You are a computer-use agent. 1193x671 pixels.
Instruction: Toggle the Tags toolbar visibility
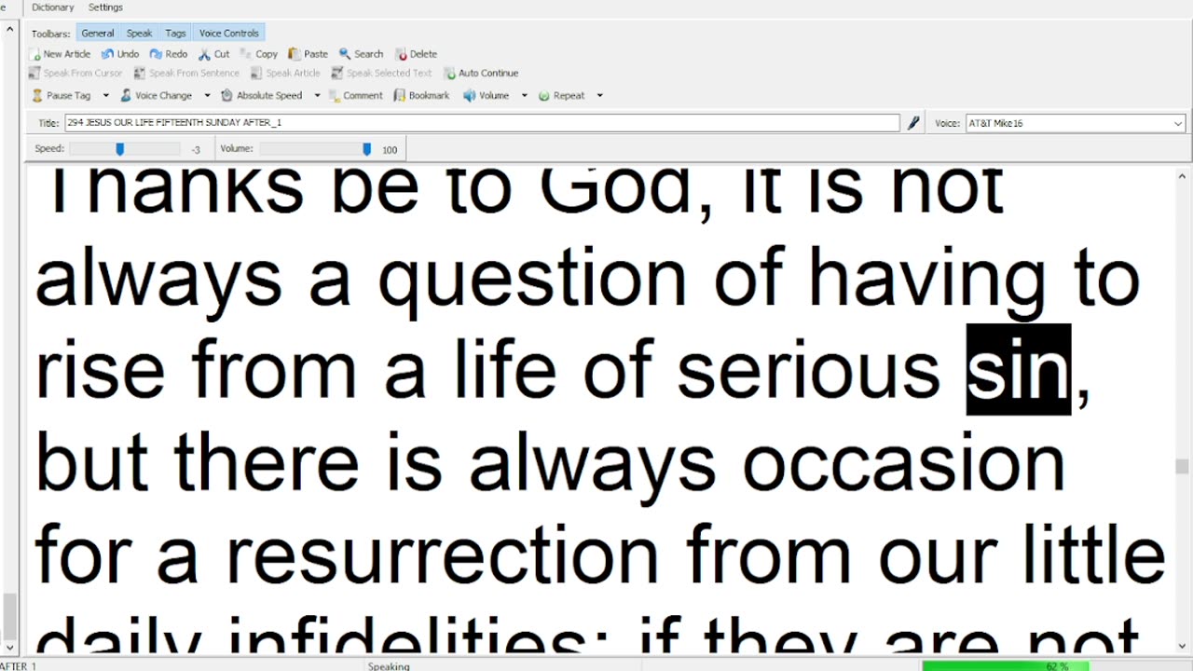click(175, 33)
